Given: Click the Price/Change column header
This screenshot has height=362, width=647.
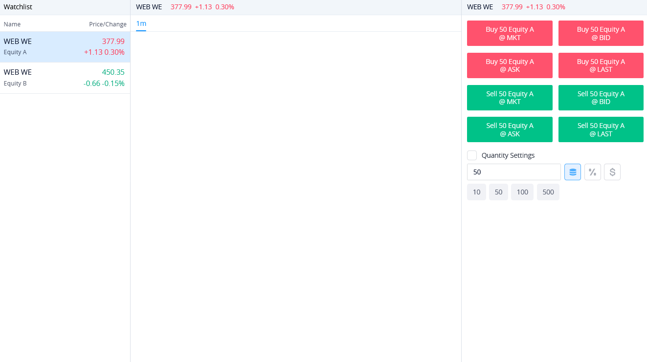Looking at the screenshot, I should click(x=108, y=24).
